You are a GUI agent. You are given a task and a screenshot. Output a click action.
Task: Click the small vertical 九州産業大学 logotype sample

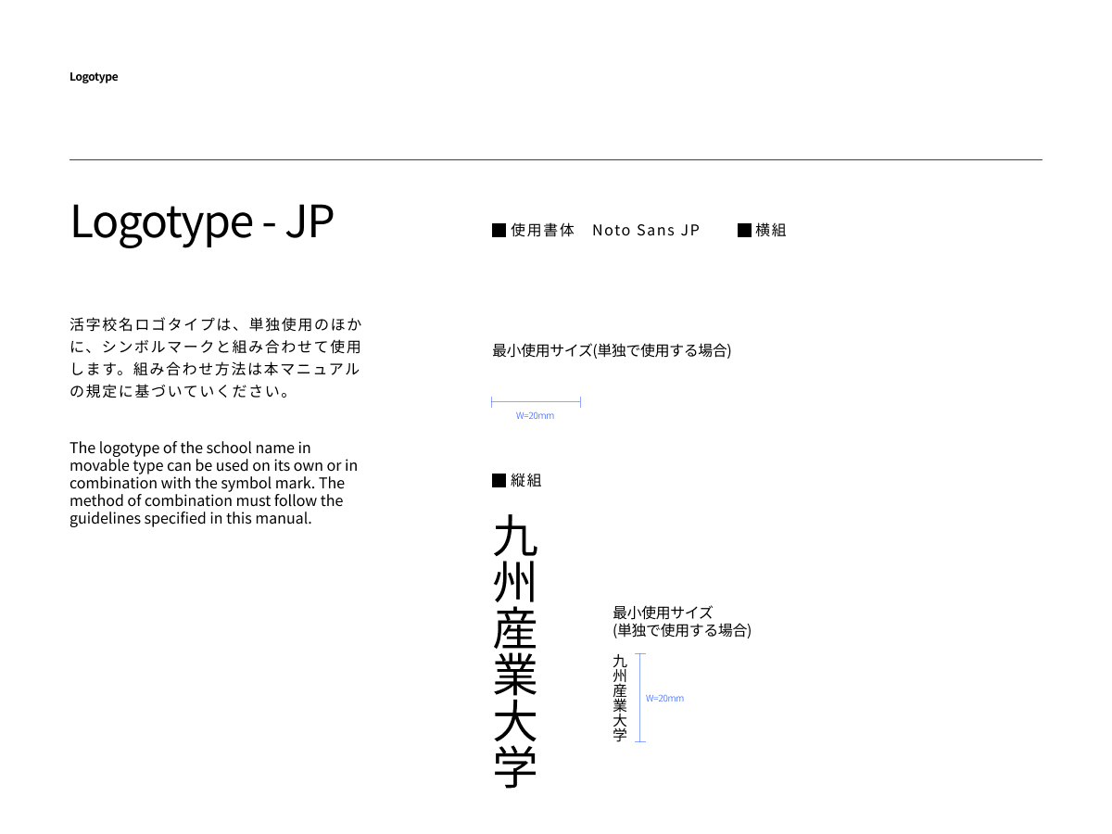click(x=617, y=697)
